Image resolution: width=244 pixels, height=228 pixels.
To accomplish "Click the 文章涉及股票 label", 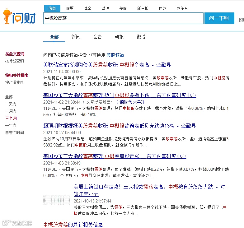I will point(100,102).
